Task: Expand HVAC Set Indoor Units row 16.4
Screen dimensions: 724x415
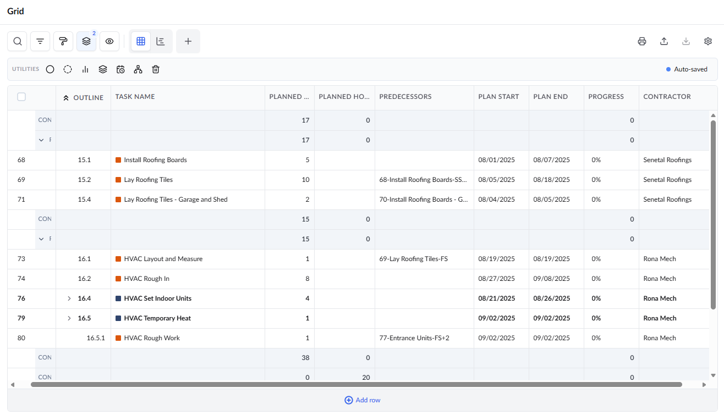Action: coord(69,298)
